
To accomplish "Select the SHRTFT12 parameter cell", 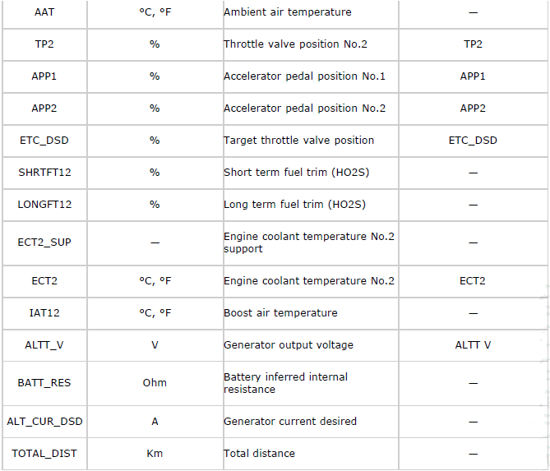I will pos(44,172).
